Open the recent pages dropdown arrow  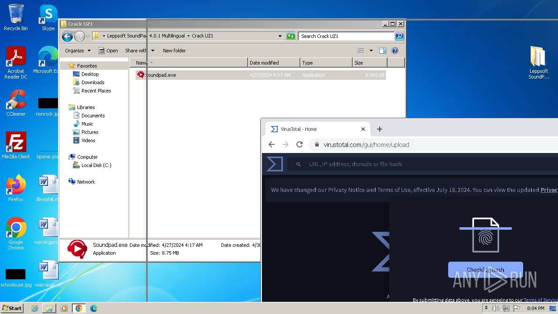88,36
